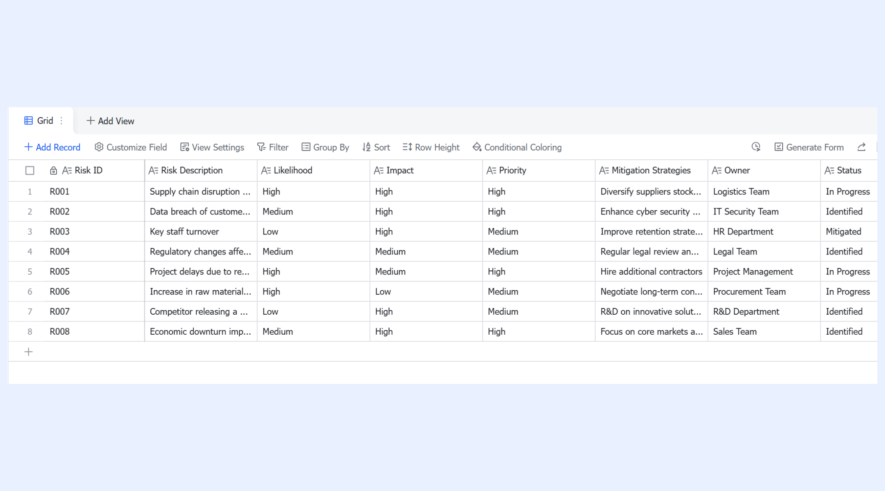The image size is (885, 491).
Task: Select the R003 Risk ID cell
Action: click(x=95, y=232)
